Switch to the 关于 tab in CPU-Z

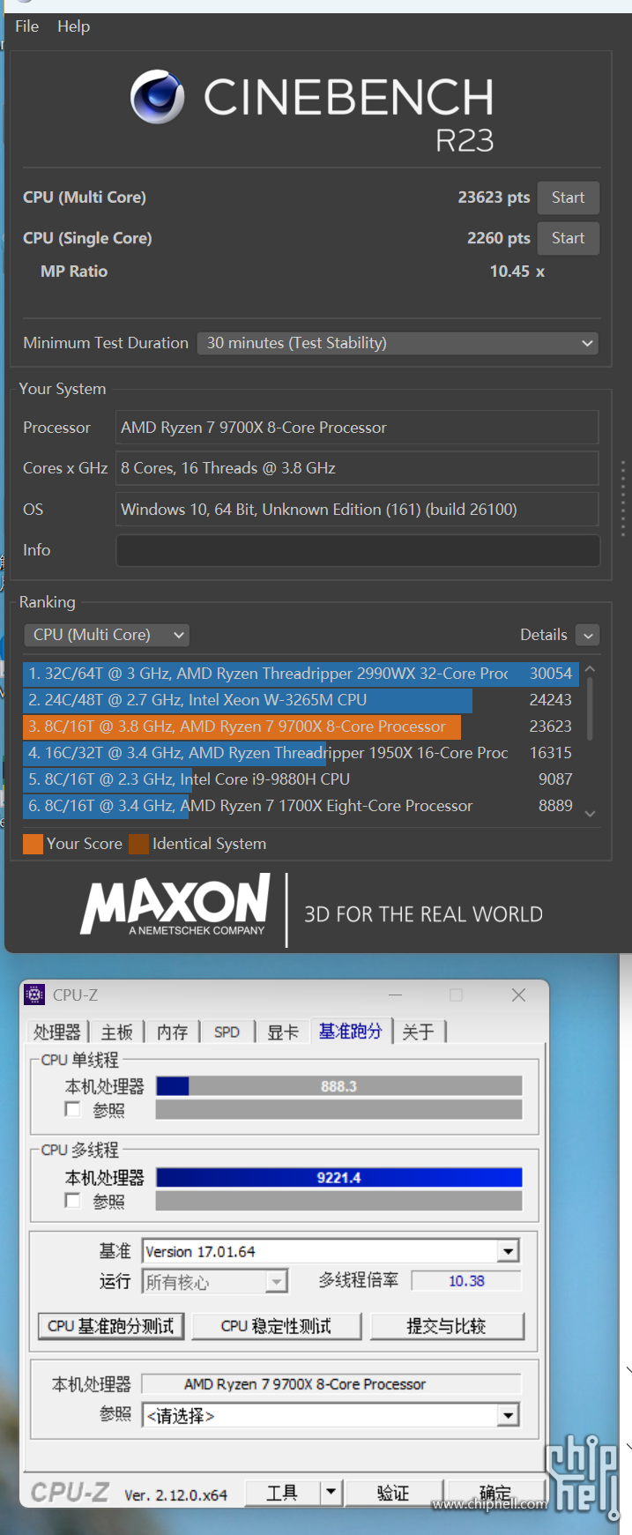point(419,1032)
